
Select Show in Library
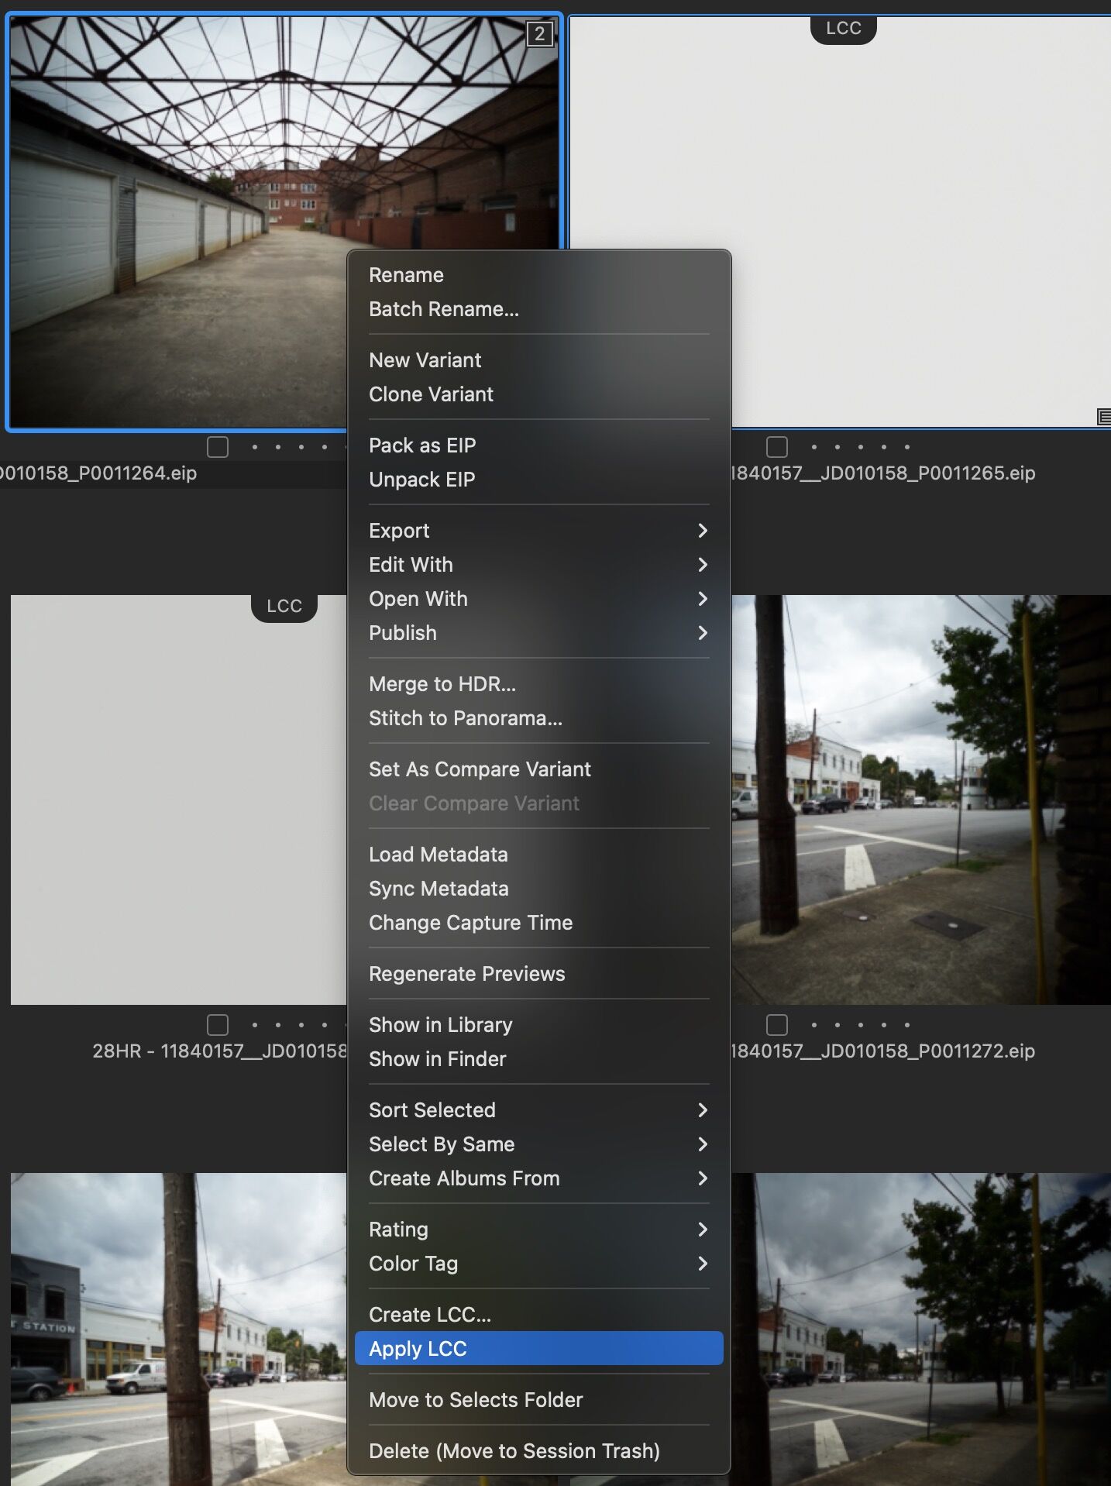tap(539, 1025)
